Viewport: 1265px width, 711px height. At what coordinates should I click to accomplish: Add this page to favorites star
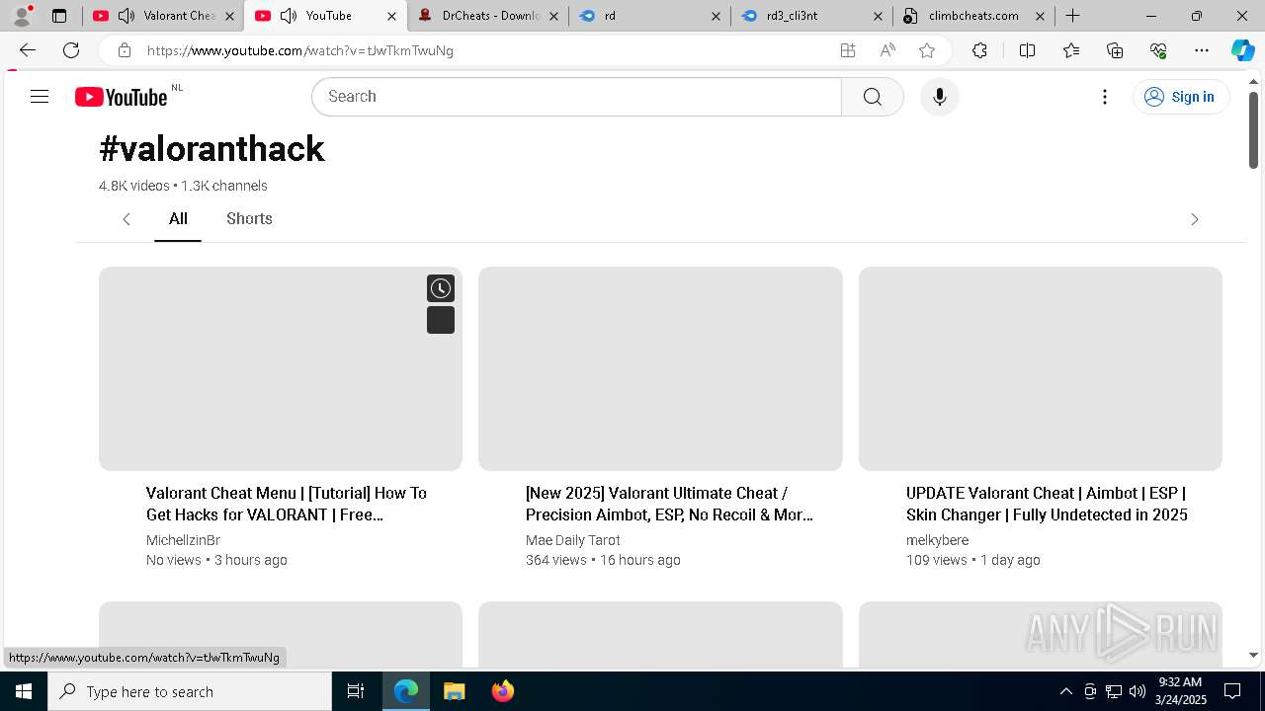927,50
